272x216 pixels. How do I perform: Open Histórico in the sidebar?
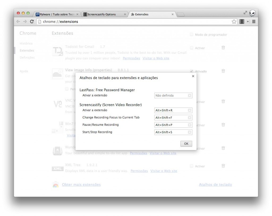[26, 43]
